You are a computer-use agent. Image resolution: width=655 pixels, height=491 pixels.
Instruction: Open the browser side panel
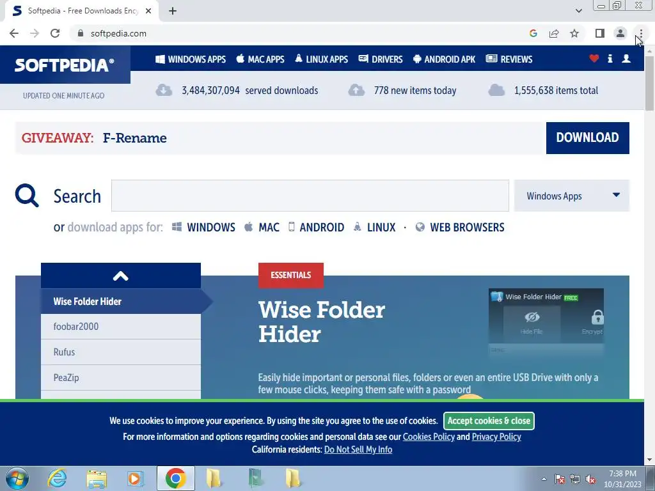[x=600, y=33]
